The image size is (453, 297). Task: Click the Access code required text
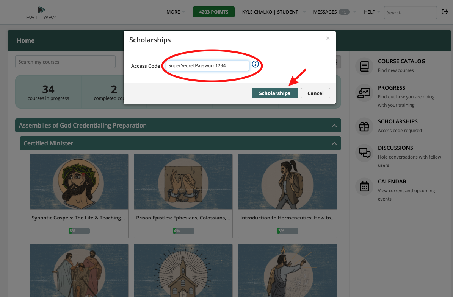[x=400, y=131]
